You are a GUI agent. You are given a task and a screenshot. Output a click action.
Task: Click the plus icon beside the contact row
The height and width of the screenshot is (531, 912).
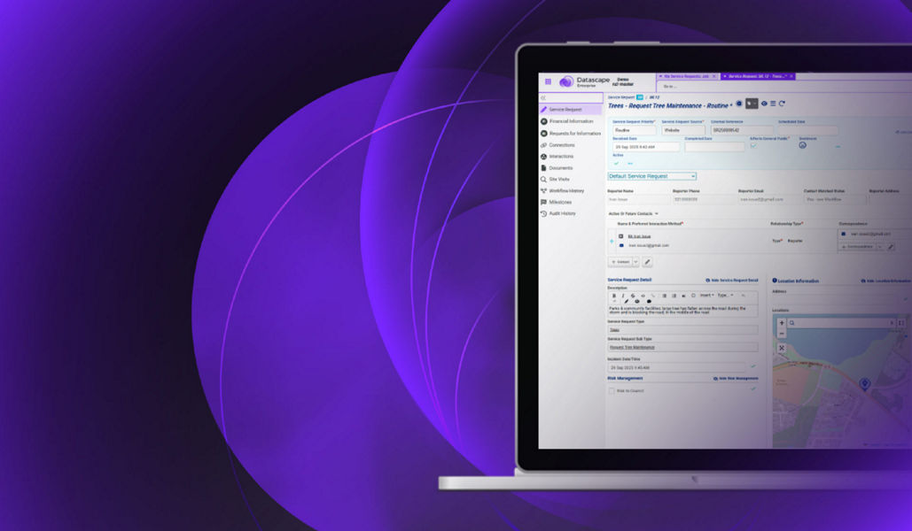pos(612,241)
